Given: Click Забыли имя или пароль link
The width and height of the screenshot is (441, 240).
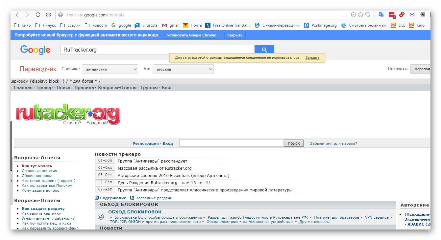Looking at the screenshot, I should coord(333,143).
